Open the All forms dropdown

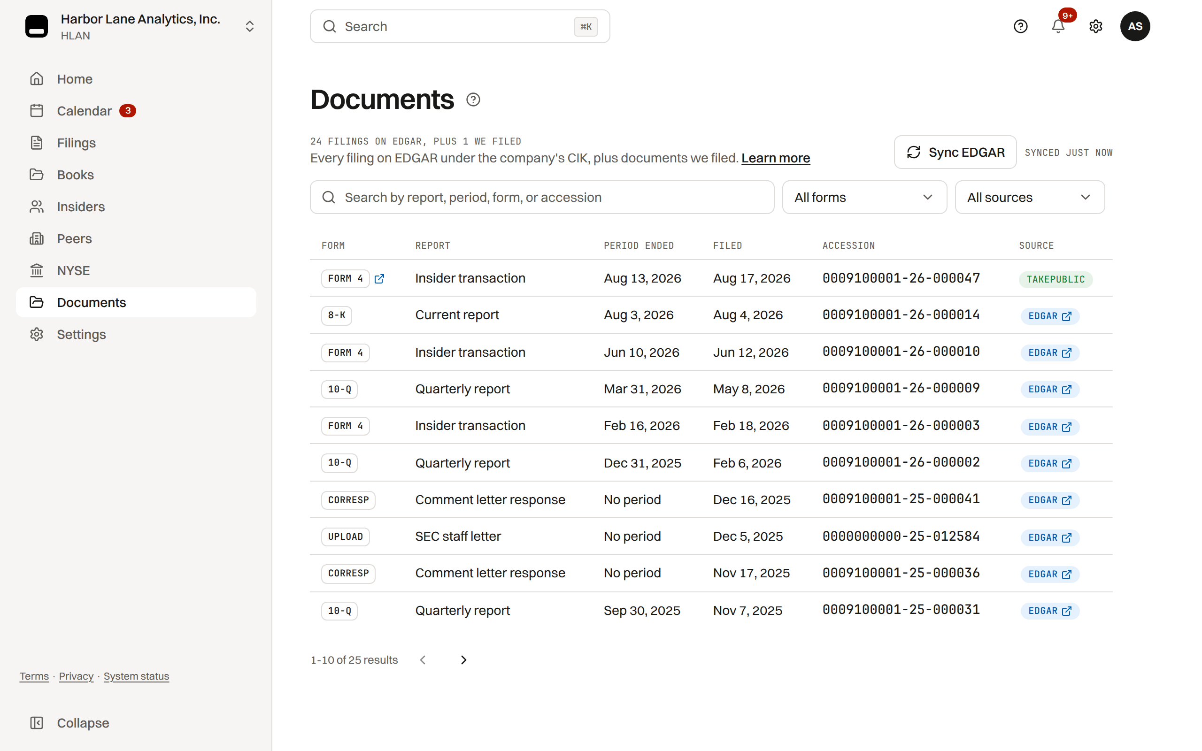point(864,197)
